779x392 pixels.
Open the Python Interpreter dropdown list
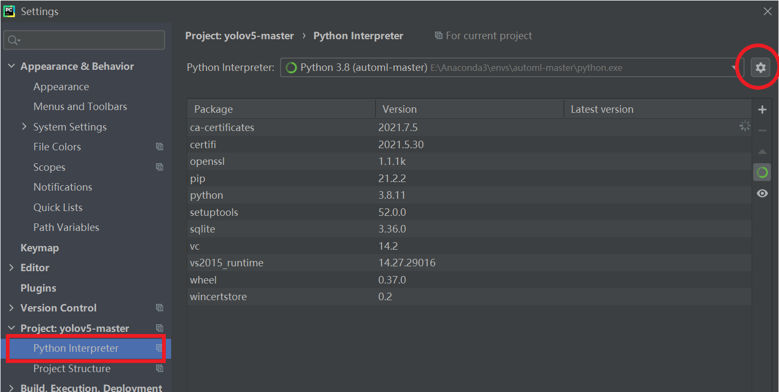(x=735, y=67)
